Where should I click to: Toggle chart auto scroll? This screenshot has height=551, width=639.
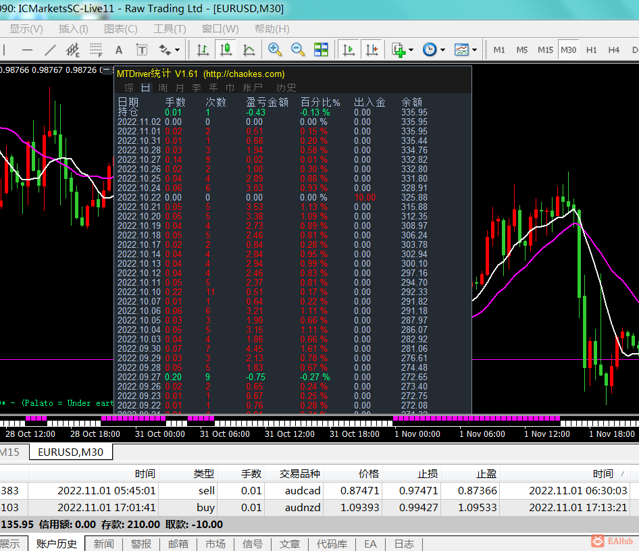coord(349,50)
